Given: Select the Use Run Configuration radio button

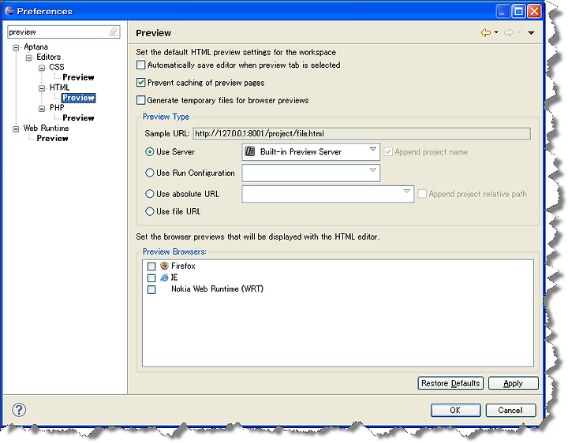Looking at the screenshot, I should pos(150,173).
